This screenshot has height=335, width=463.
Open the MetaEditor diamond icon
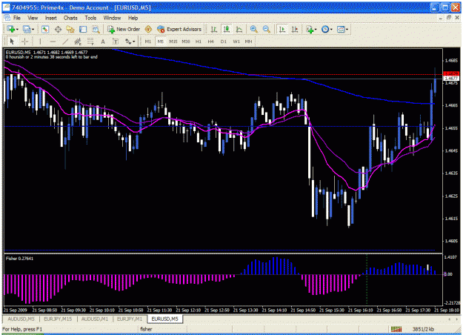(x=148, y=29)
